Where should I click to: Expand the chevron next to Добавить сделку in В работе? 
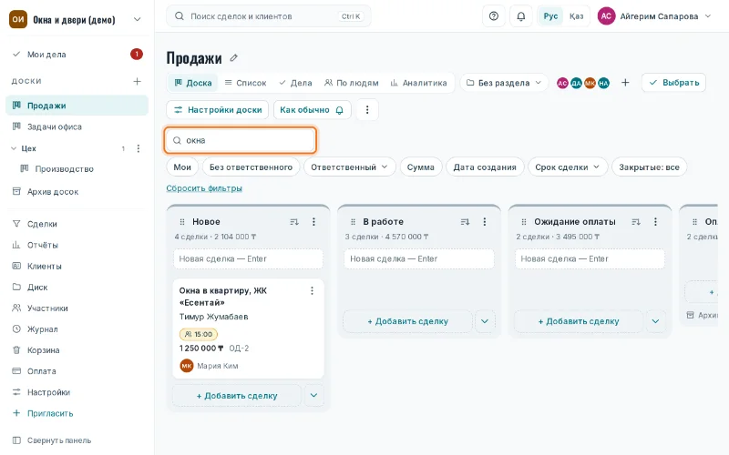coord(485,321)
